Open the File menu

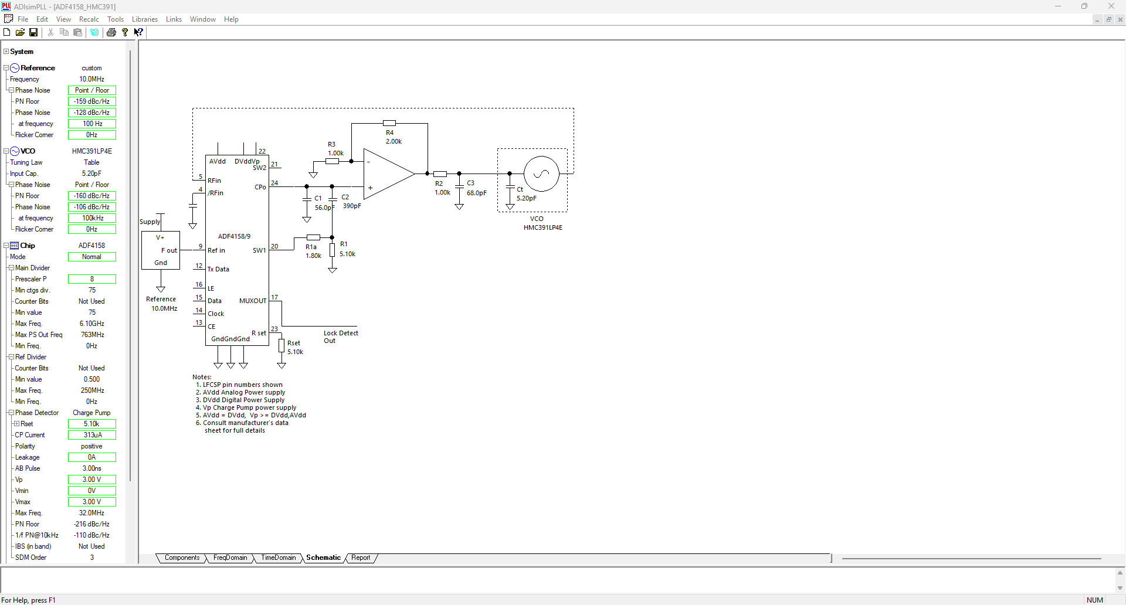click(23, 19)
